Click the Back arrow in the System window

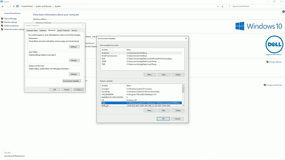(x=3, y=6)
